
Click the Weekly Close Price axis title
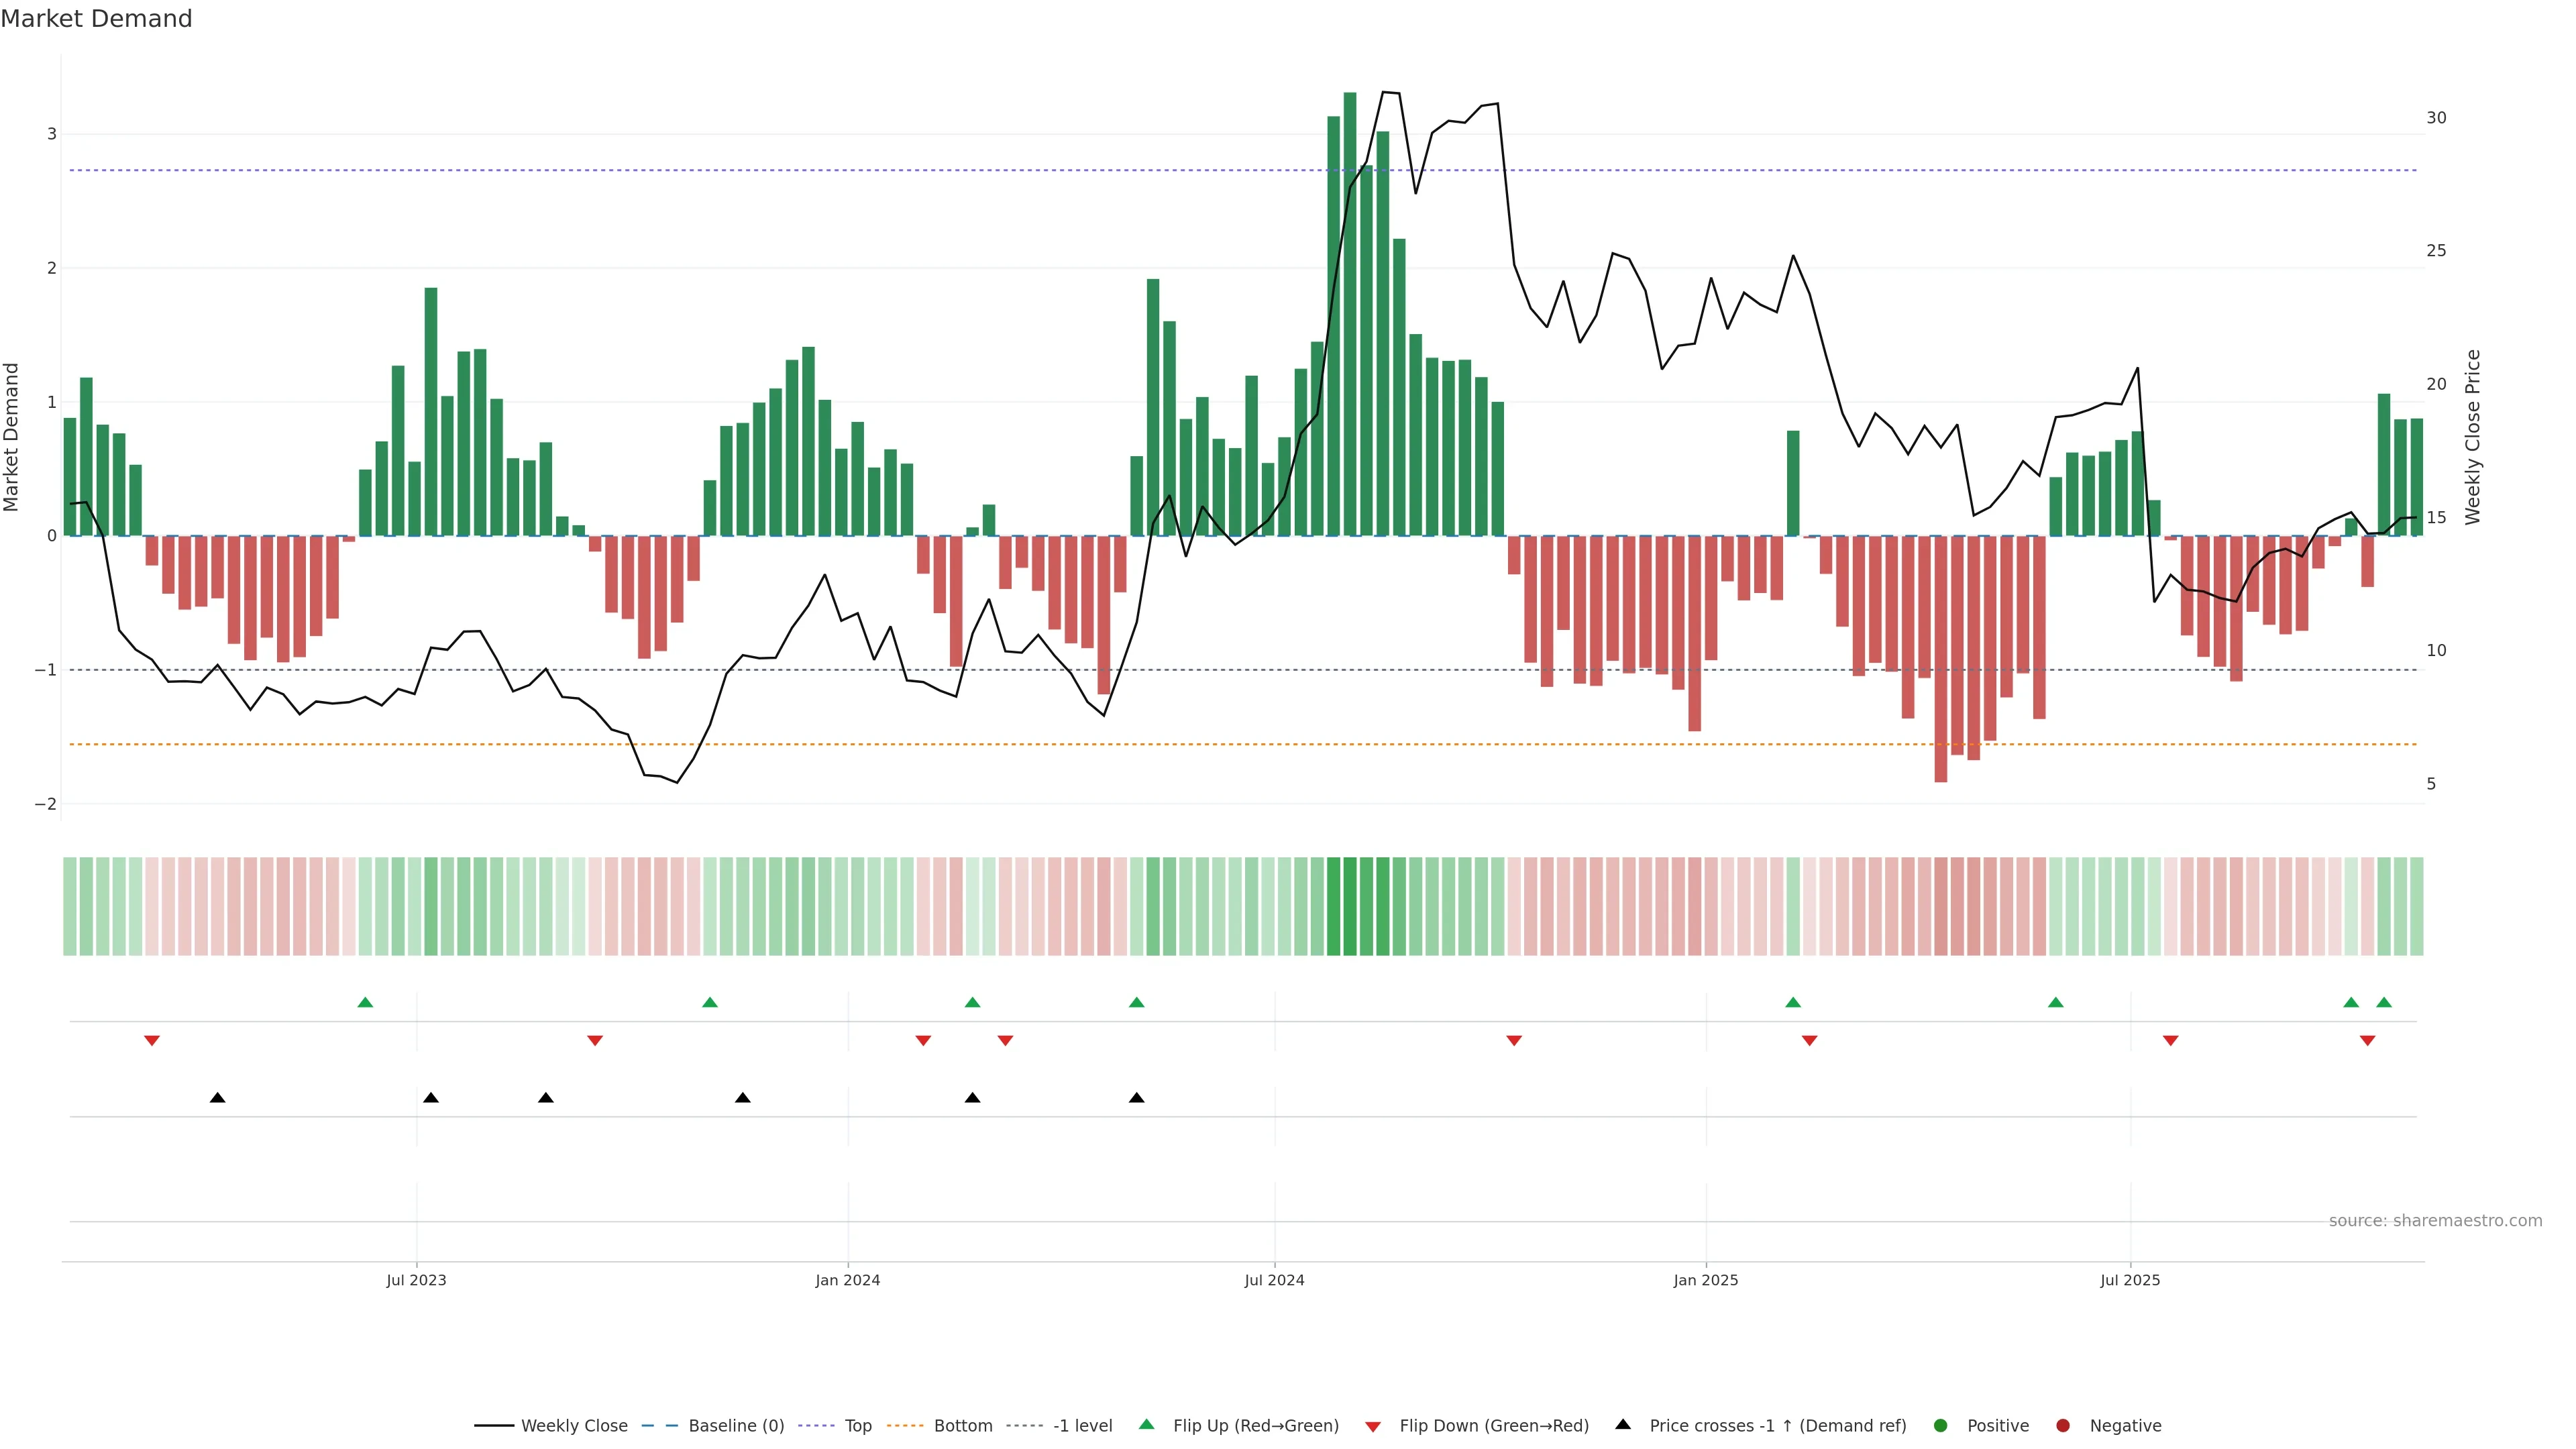(x=2472, y=437)
